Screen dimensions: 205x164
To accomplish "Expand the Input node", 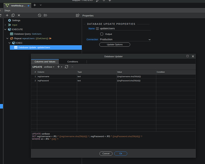I will (x=5, y=25).
